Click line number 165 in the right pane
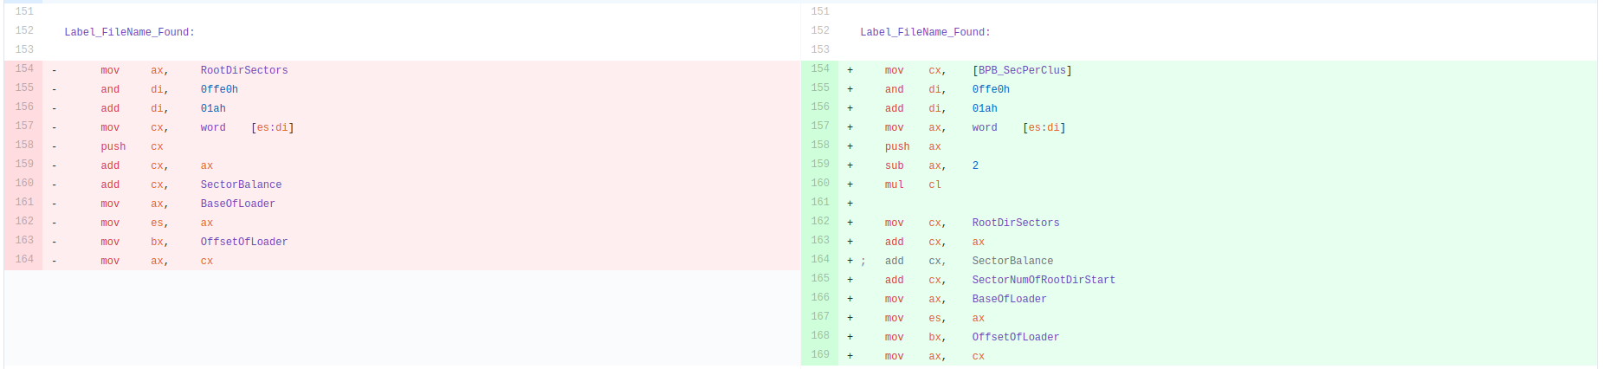Screen dimensions: 1603x369 click(819, 279)
